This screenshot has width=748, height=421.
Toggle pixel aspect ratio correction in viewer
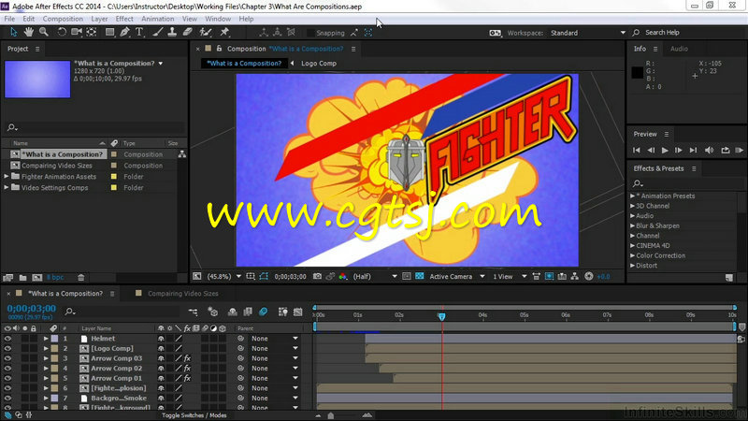[x=536, y=276]
